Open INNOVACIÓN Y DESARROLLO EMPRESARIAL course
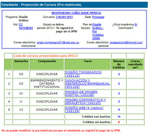The width and height of the screenshot is (148, 132). [87, 83]
